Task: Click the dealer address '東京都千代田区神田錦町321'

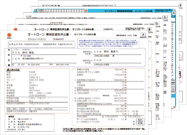Action: pyautogui.click(x=30, y=124)
